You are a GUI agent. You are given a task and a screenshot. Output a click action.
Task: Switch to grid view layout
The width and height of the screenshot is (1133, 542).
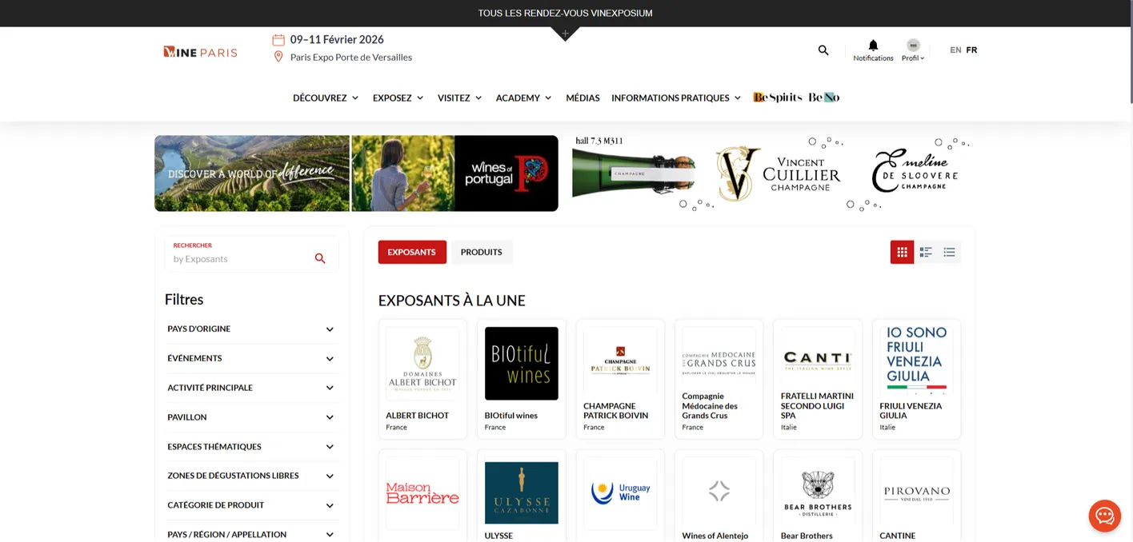[x=902, y=252]
